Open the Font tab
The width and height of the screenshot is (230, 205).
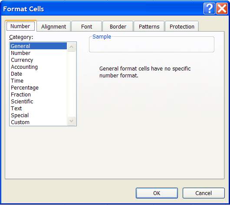coord(86,26)
